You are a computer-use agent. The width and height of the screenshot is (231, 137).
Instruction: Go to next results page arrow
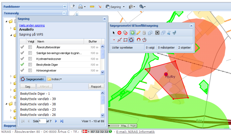point(56,121)
